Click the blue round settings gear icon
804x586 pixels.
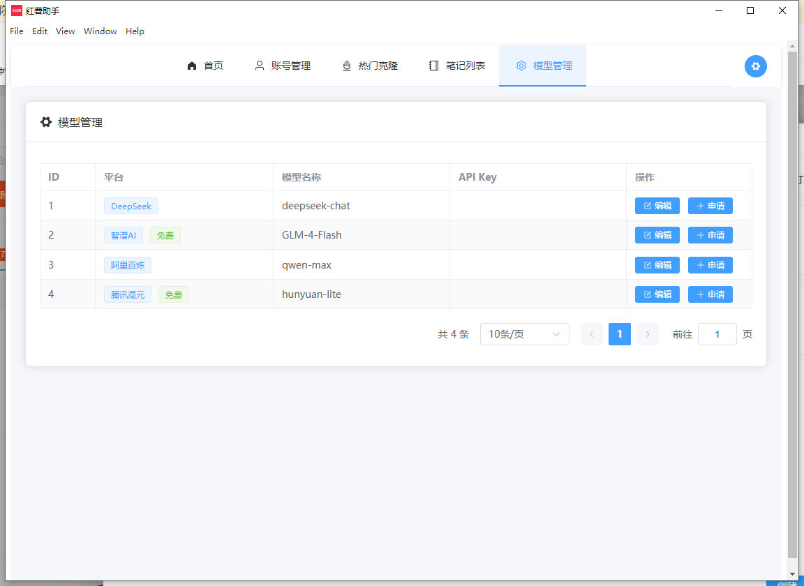[x=755, y=66]
